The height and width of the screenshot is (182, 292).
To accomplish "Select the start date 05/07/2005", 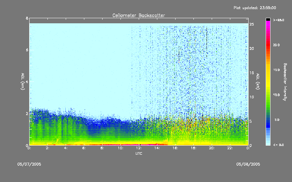I will 29,164.
